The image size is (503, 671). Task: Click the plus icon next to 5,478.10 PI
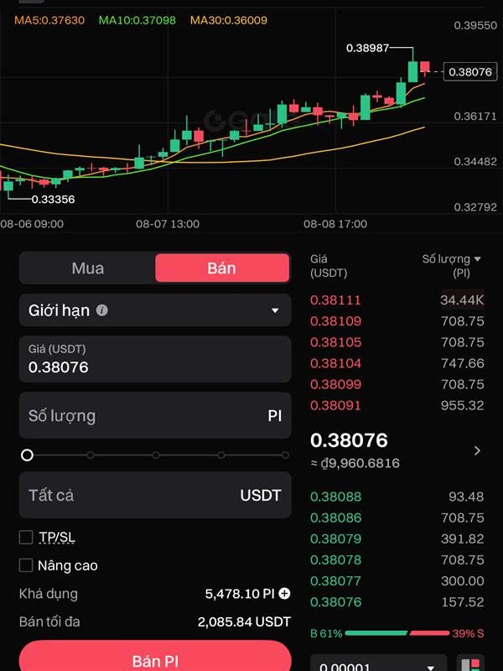pos(284,594)
